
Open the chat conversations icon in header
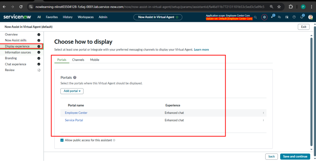pyautogui.click(x=279, y=17)
